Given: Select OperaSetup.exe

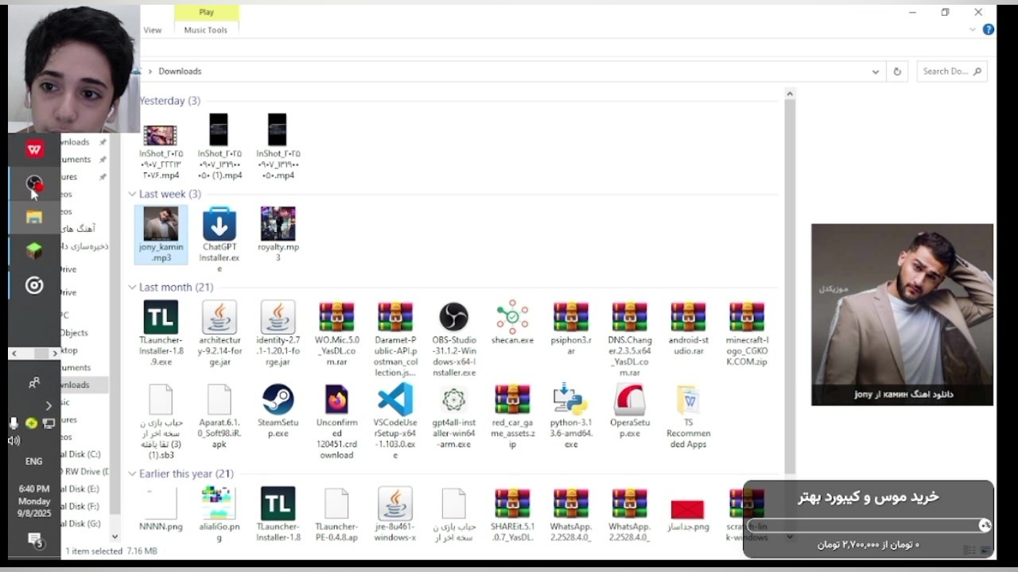Looking at the screenshot, I should [x=630, y=412].
